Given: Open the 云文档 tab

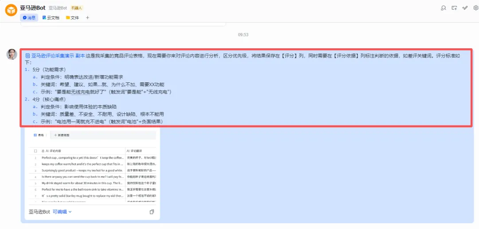Looking at the screenshot, I should coord(51,18).
